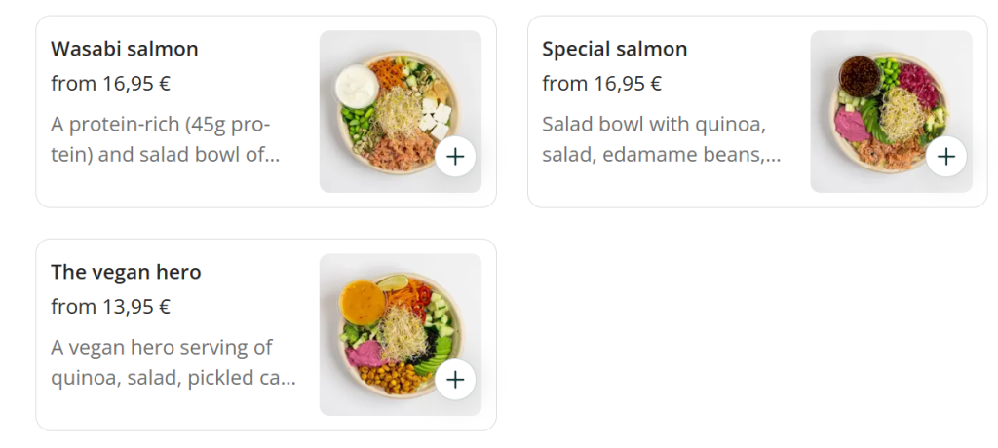Click the pink hummus in vegan hero photo
The image size is (998, 448).
tap(365, 353)
